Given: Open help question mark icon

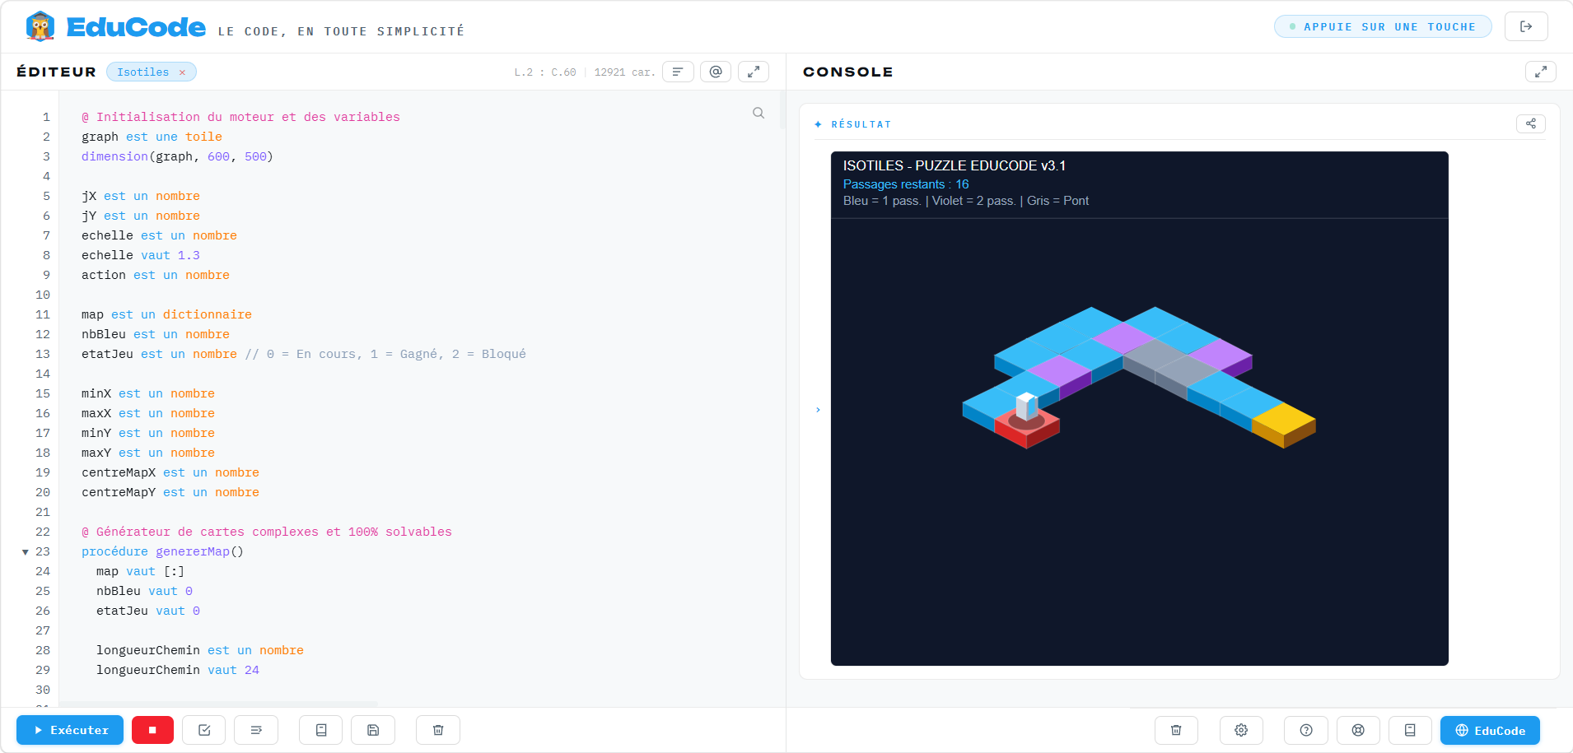Looking at the screenshot, I should tap(1306, 730).
